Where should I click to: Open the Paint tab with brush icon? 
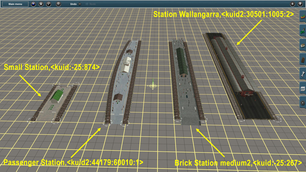pyautogui.click(x=303, y=31)
